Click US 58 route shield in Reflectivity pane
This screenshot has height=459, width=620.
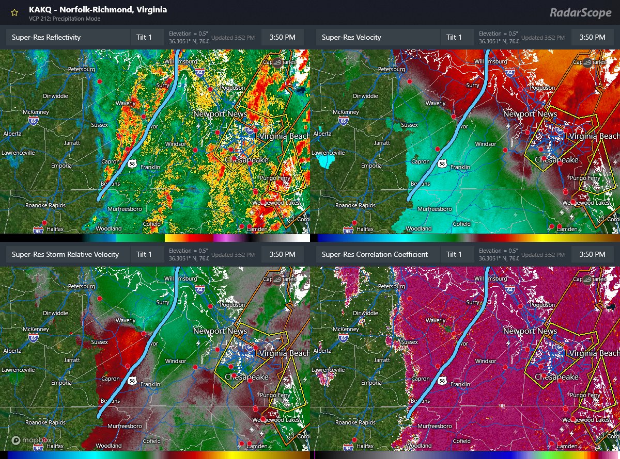pos(133,163)
